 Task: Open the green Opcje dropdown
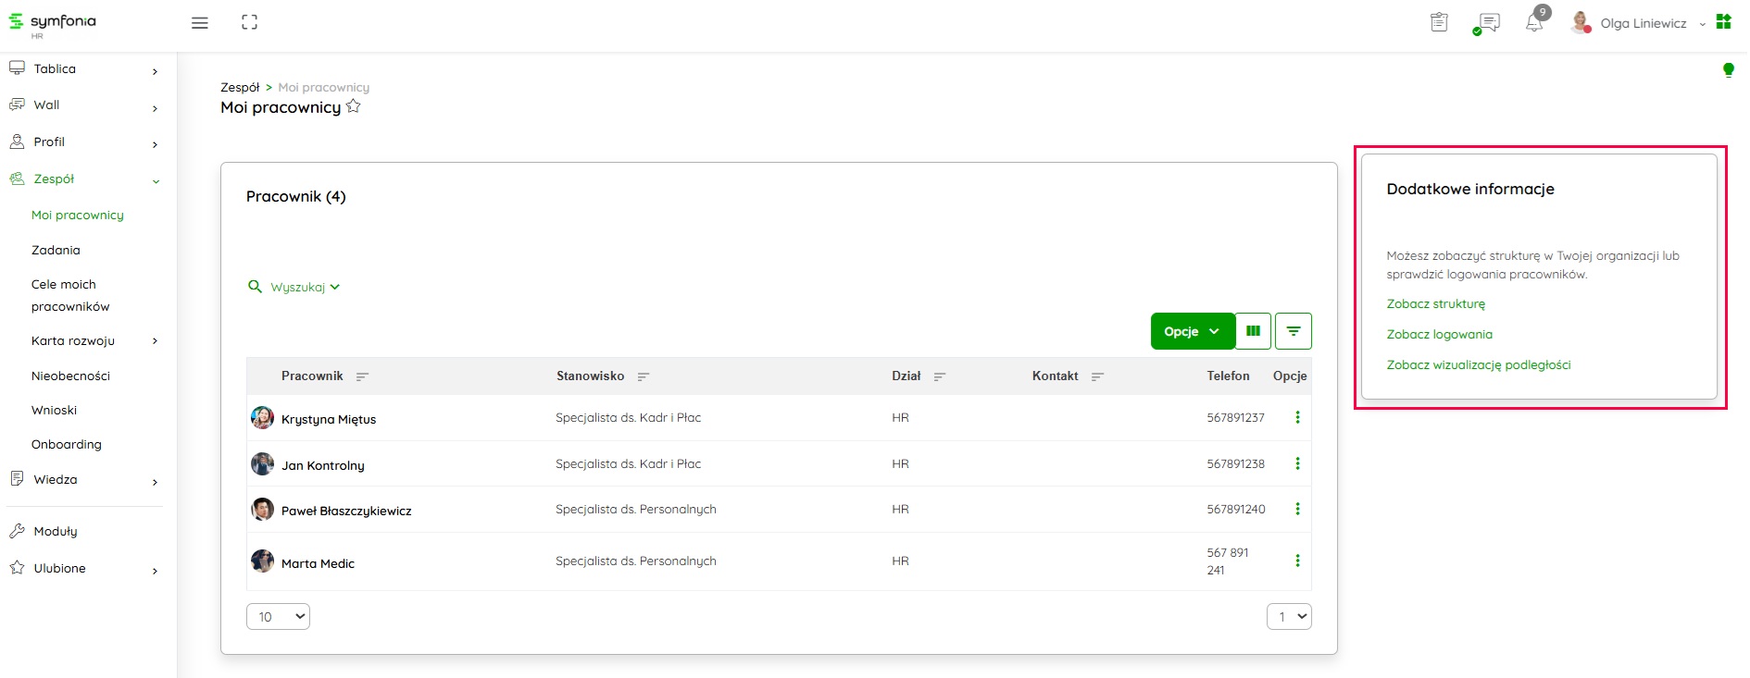(x=1192, y=331)
